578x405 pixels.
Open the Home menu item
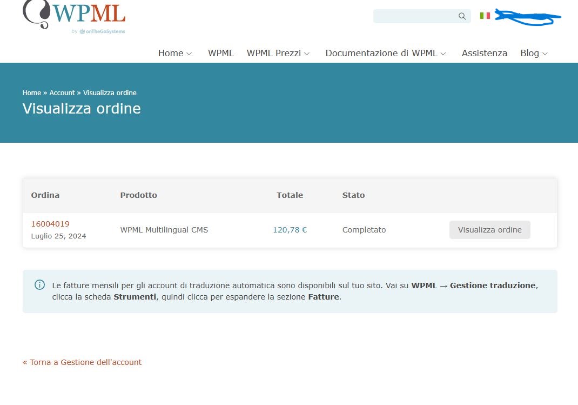171,53
